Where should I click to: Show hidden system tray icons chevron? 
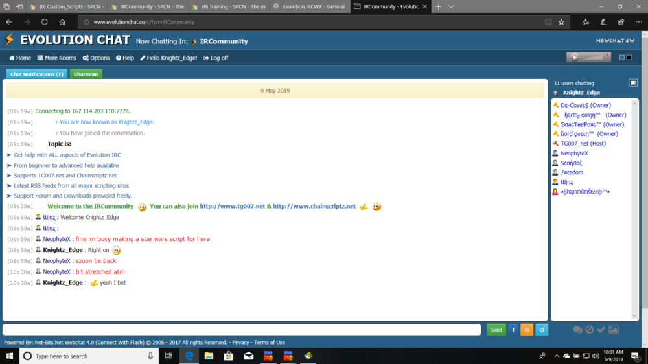(x=556, y=356)
